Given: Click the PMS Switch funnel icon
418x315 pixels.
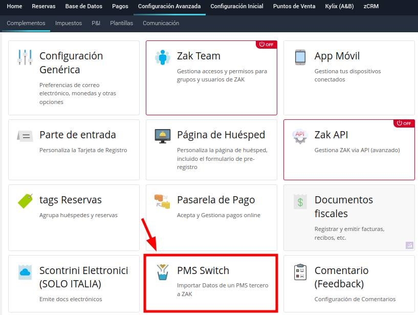Looking at the screenshot, I should click(x=162, y=272).
